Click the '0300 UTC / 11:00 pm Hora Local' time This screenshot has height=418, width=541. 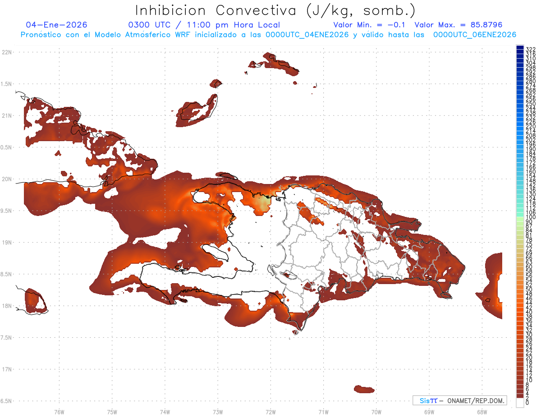(x=204, y=25)
